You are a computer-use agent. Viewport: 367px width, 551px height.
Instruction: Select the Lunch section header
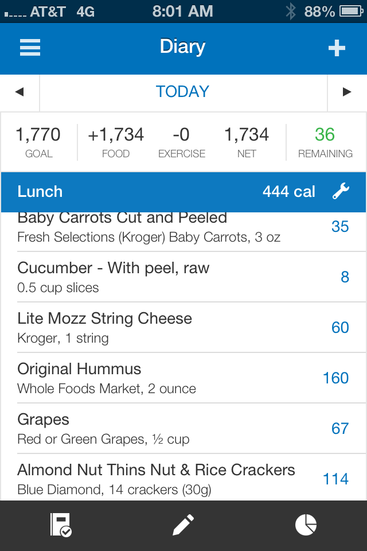point(183,192)
